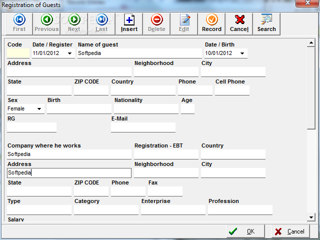This screenshot has width=320, height=240.
Task: Open Search for guests
Action: pos(266,23)
